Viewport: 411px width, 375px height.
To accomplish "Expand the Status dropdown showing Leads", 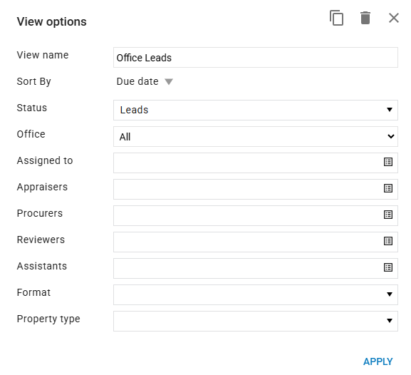I will (256, 110).
